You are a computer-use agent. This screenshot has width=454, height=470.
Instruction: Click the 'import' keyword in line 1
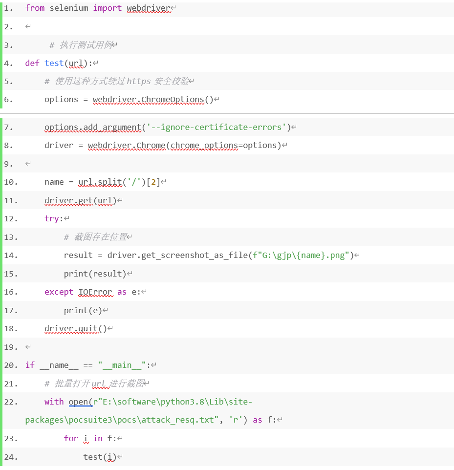click(x=108, y=8)
